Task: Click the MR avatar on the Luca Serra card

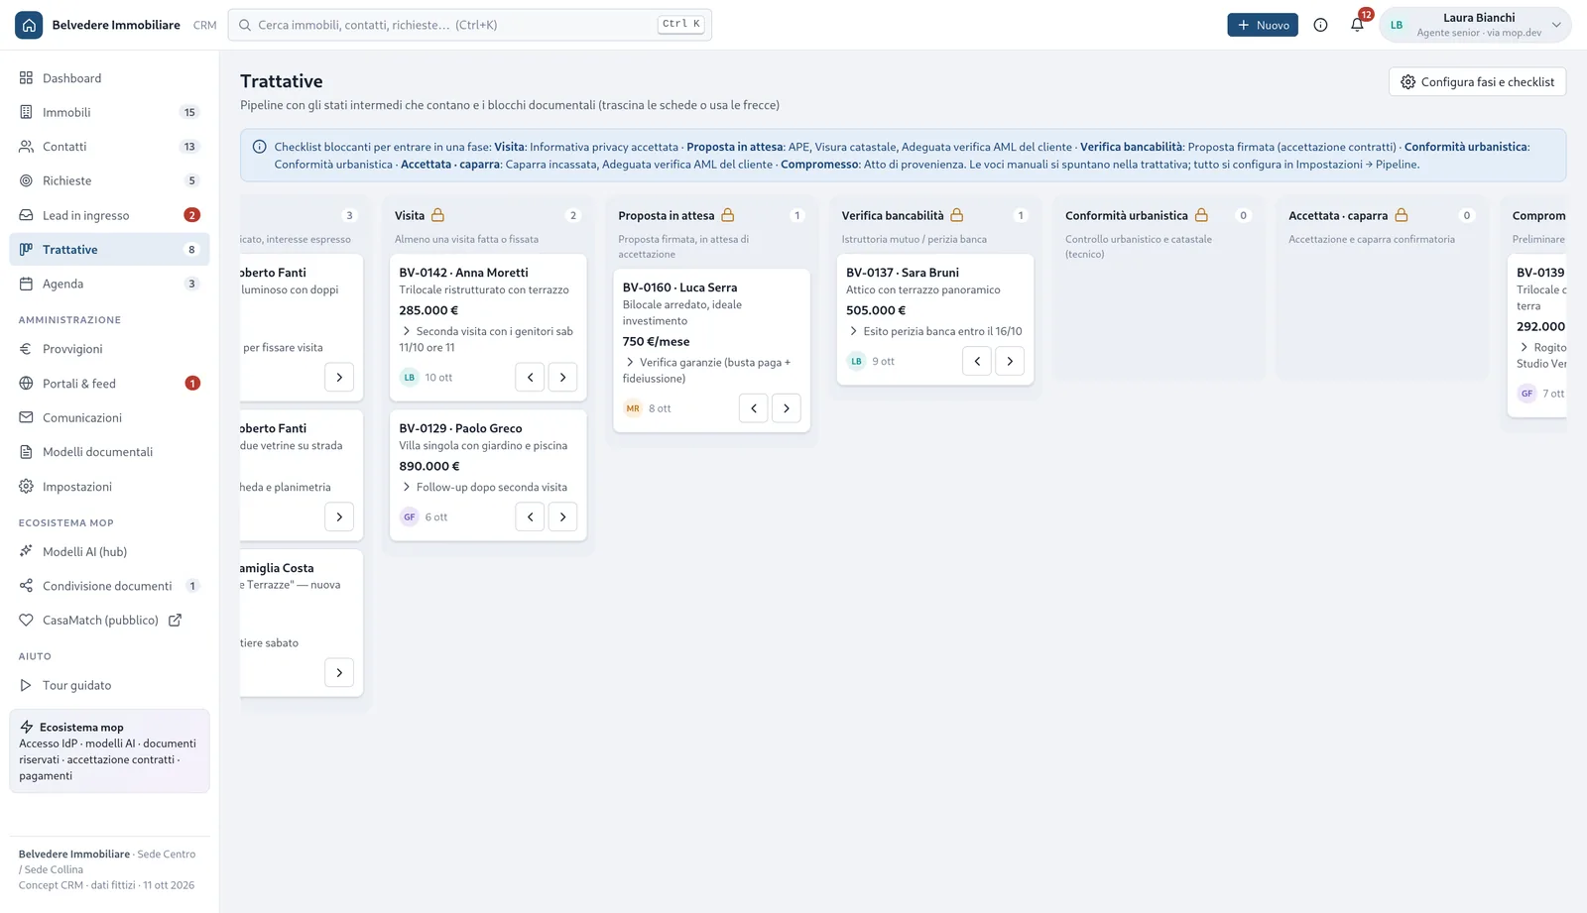Action: (x=633, y=408)
